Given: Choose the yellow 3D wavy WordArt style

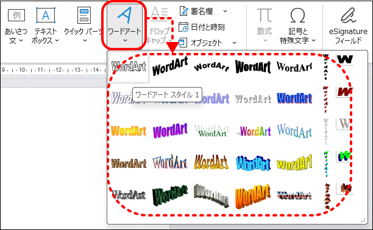Looking at the screenshot, I should pyautogui.click(x=294, y=162).
